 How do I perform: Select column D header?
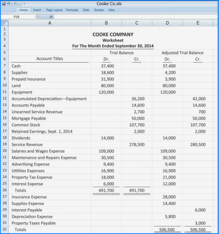coord(167,23)
